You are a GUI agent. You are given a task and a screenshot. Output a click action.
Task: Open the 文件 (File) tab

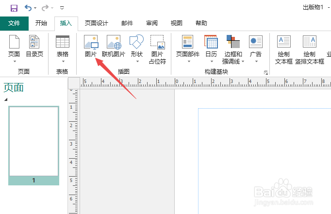(14, 23)
